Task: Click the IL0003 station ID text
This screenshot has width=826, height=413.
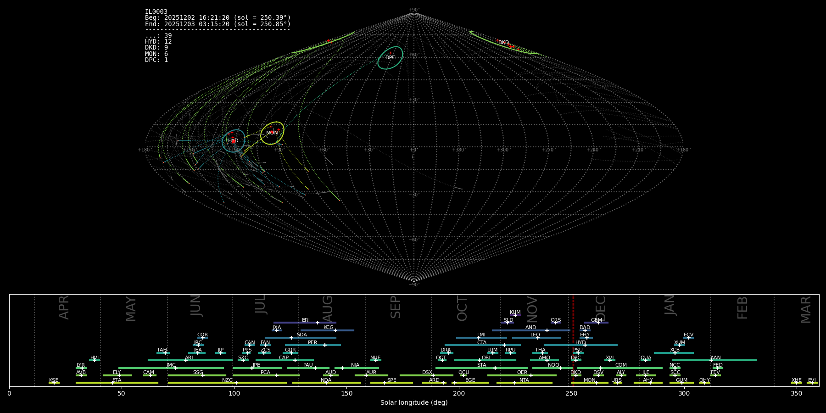Action: coord(156,12)
